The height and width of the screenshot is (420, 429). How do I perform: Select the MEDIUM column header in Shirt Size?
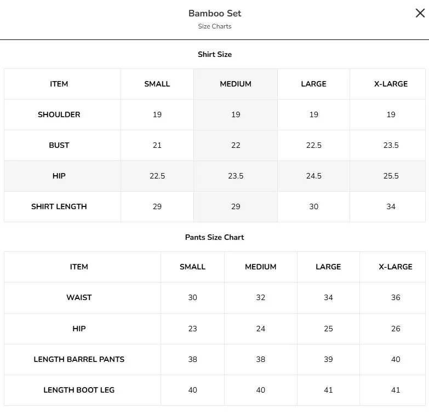point(236,84)
